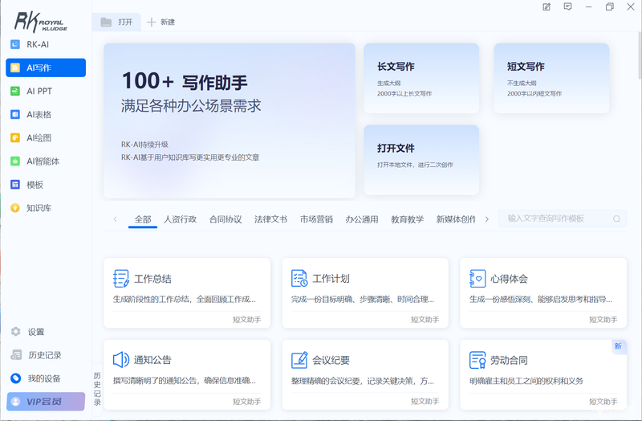Open the AI智能体 agent icon
The image size is (642, 421).
15,161
